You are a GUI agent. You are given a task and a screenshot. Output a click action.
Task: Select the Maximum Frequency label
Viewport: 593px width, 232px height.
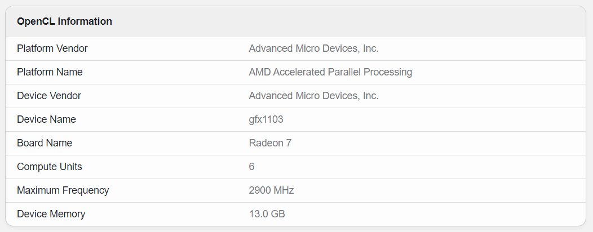(63, 190)
